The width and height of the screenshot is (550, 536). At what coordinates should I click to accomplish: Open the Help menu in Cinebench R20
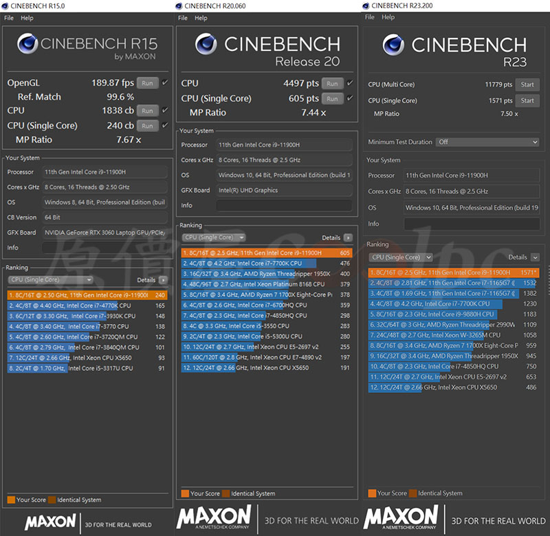click(x=201, y=18)
